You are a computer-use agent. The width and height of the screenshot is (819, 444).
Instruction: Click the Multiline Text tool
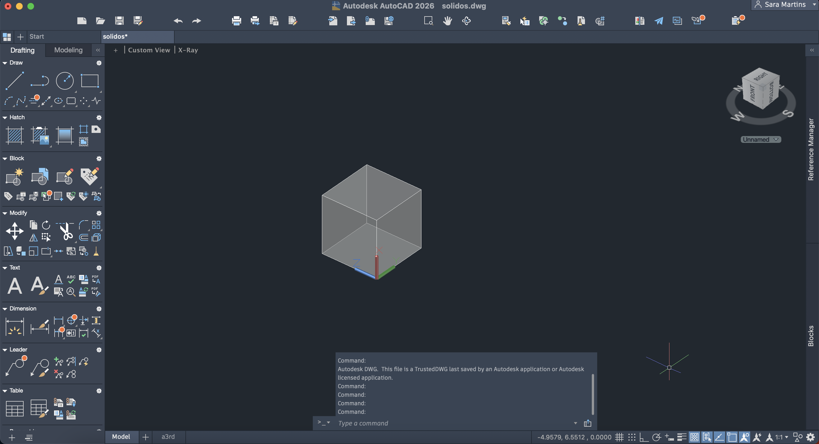pos(15,285)
